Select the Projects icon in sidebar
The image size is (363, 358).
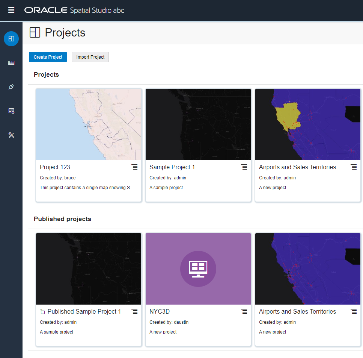(11, 39)
